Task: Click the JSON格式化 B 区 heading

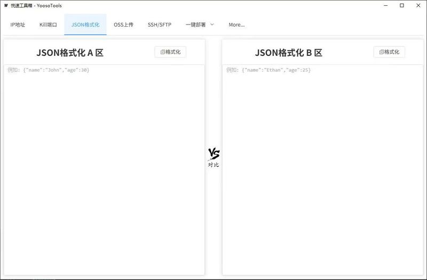Action: [x=289, y=53]
